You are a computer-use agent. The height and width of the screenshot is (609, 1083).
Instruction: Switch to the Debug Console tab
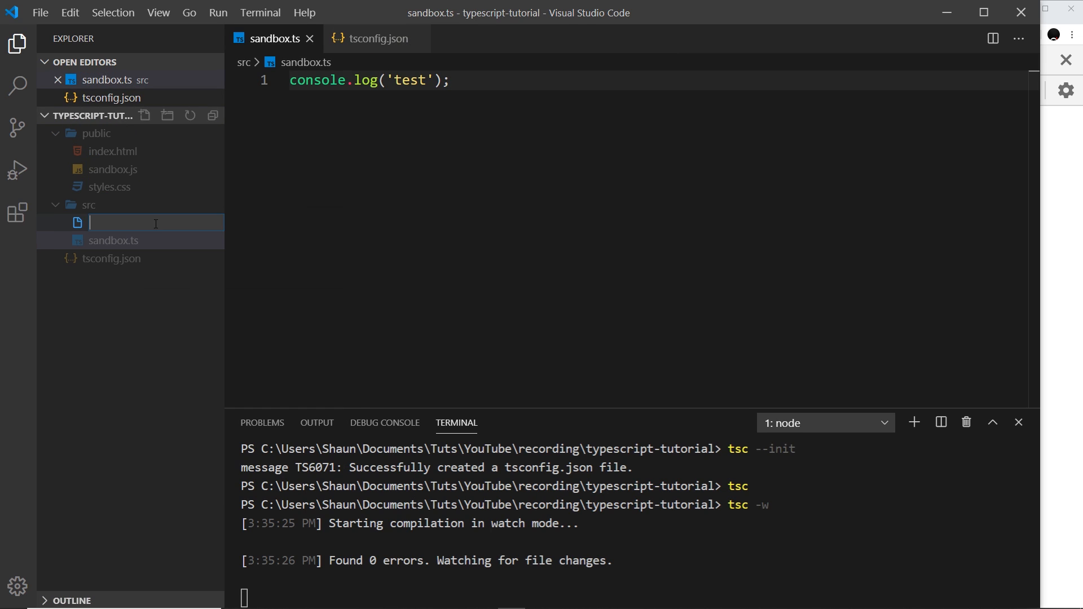(x=385, y=422)
